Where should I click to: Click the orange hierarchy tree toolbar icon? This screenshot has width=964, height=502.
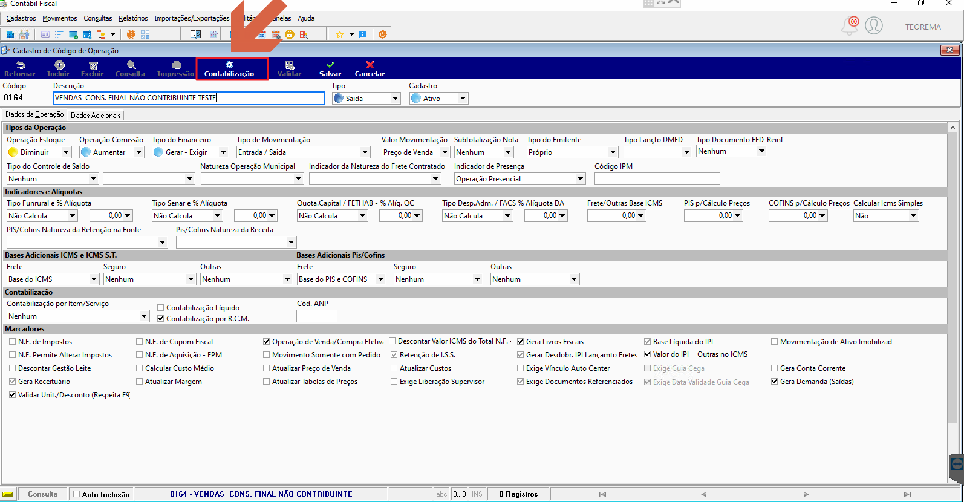(101, 34)
